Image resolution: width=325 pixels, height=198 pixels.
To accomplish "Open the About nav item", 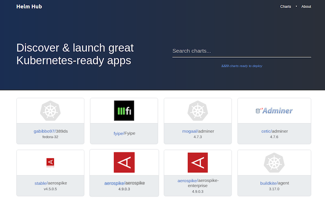I will point(306,7).
